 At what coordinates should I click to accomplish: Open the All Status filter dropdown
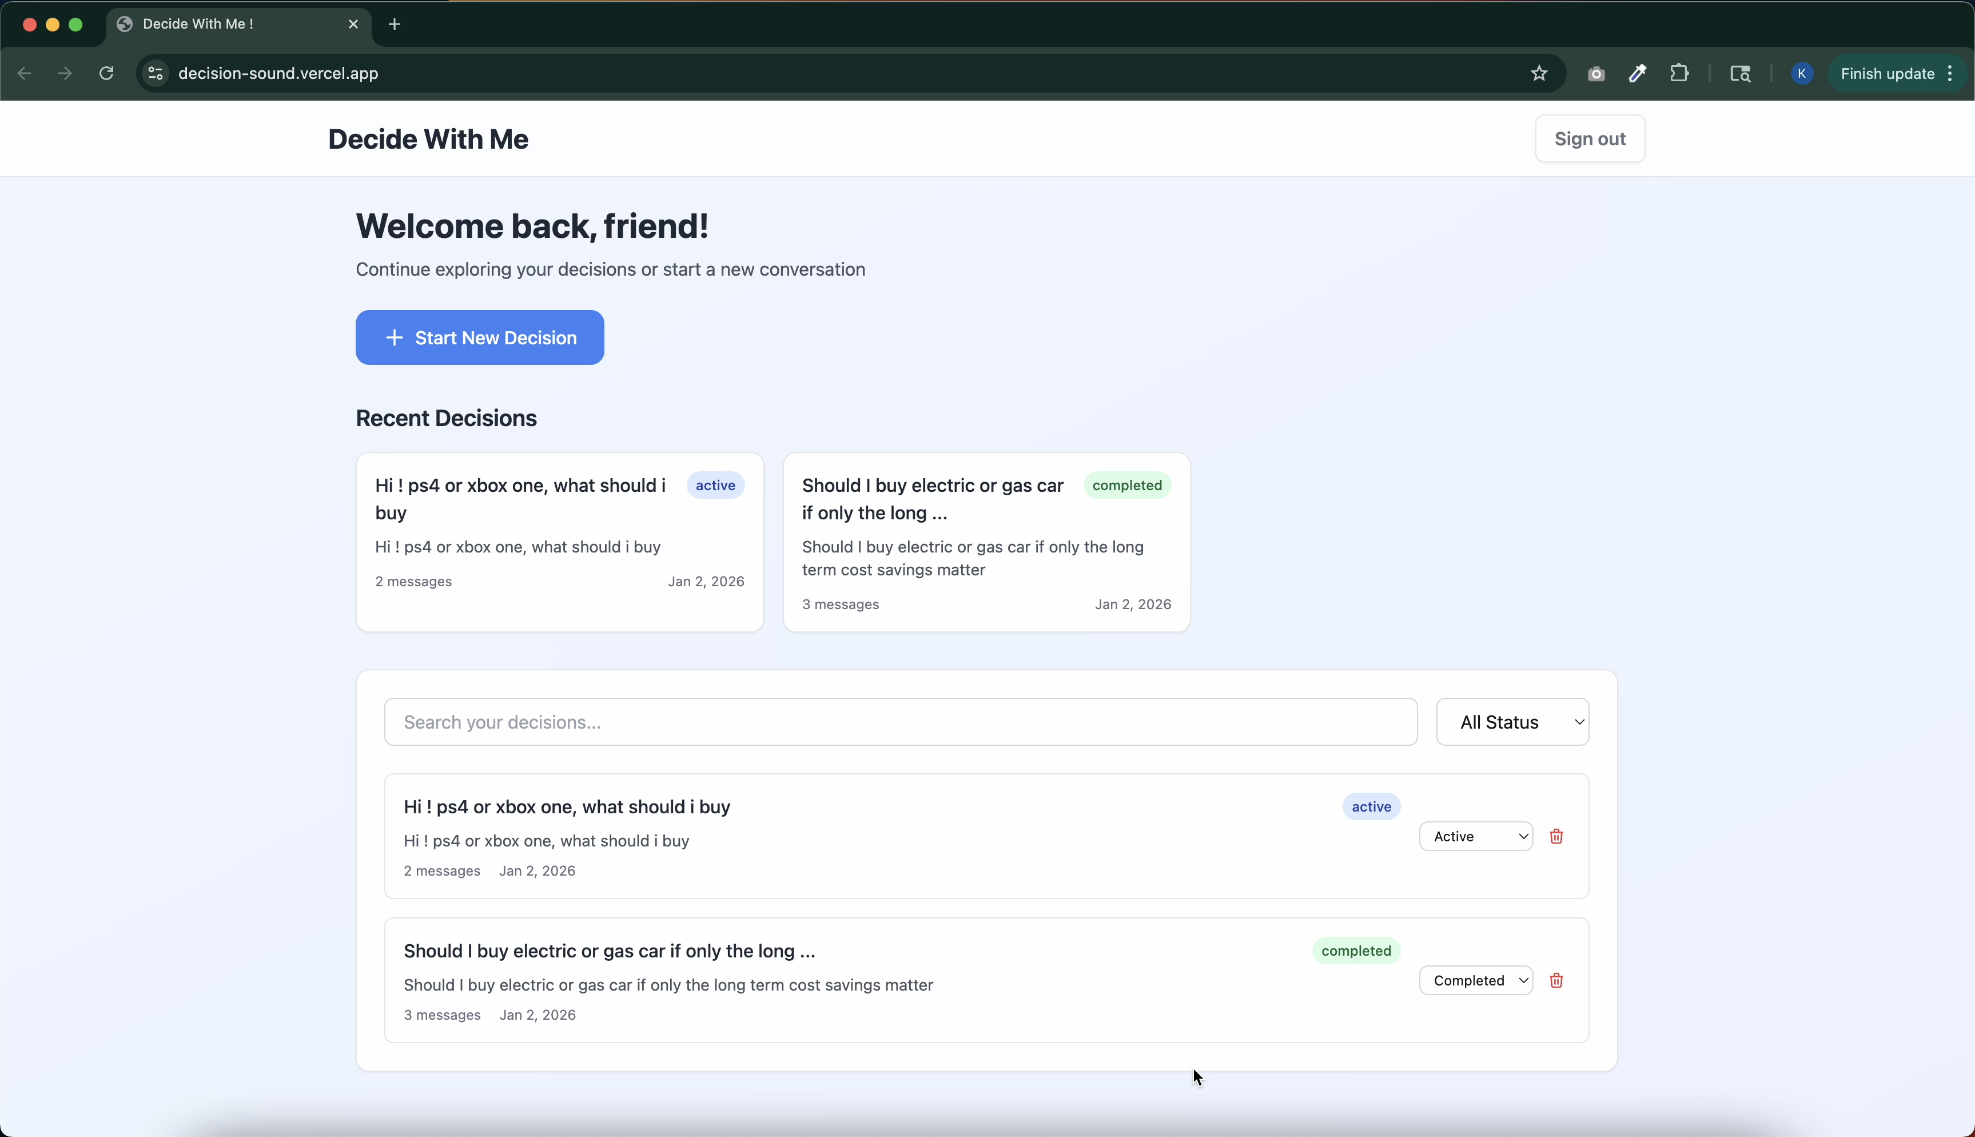pos(1512,722)
